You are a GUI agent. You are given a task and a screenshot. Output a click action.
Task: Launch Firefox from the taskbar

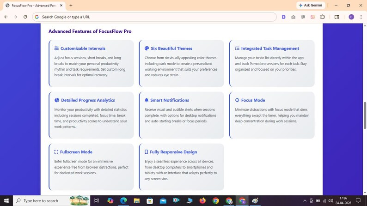pyautogui.click(x=202, y=200)
